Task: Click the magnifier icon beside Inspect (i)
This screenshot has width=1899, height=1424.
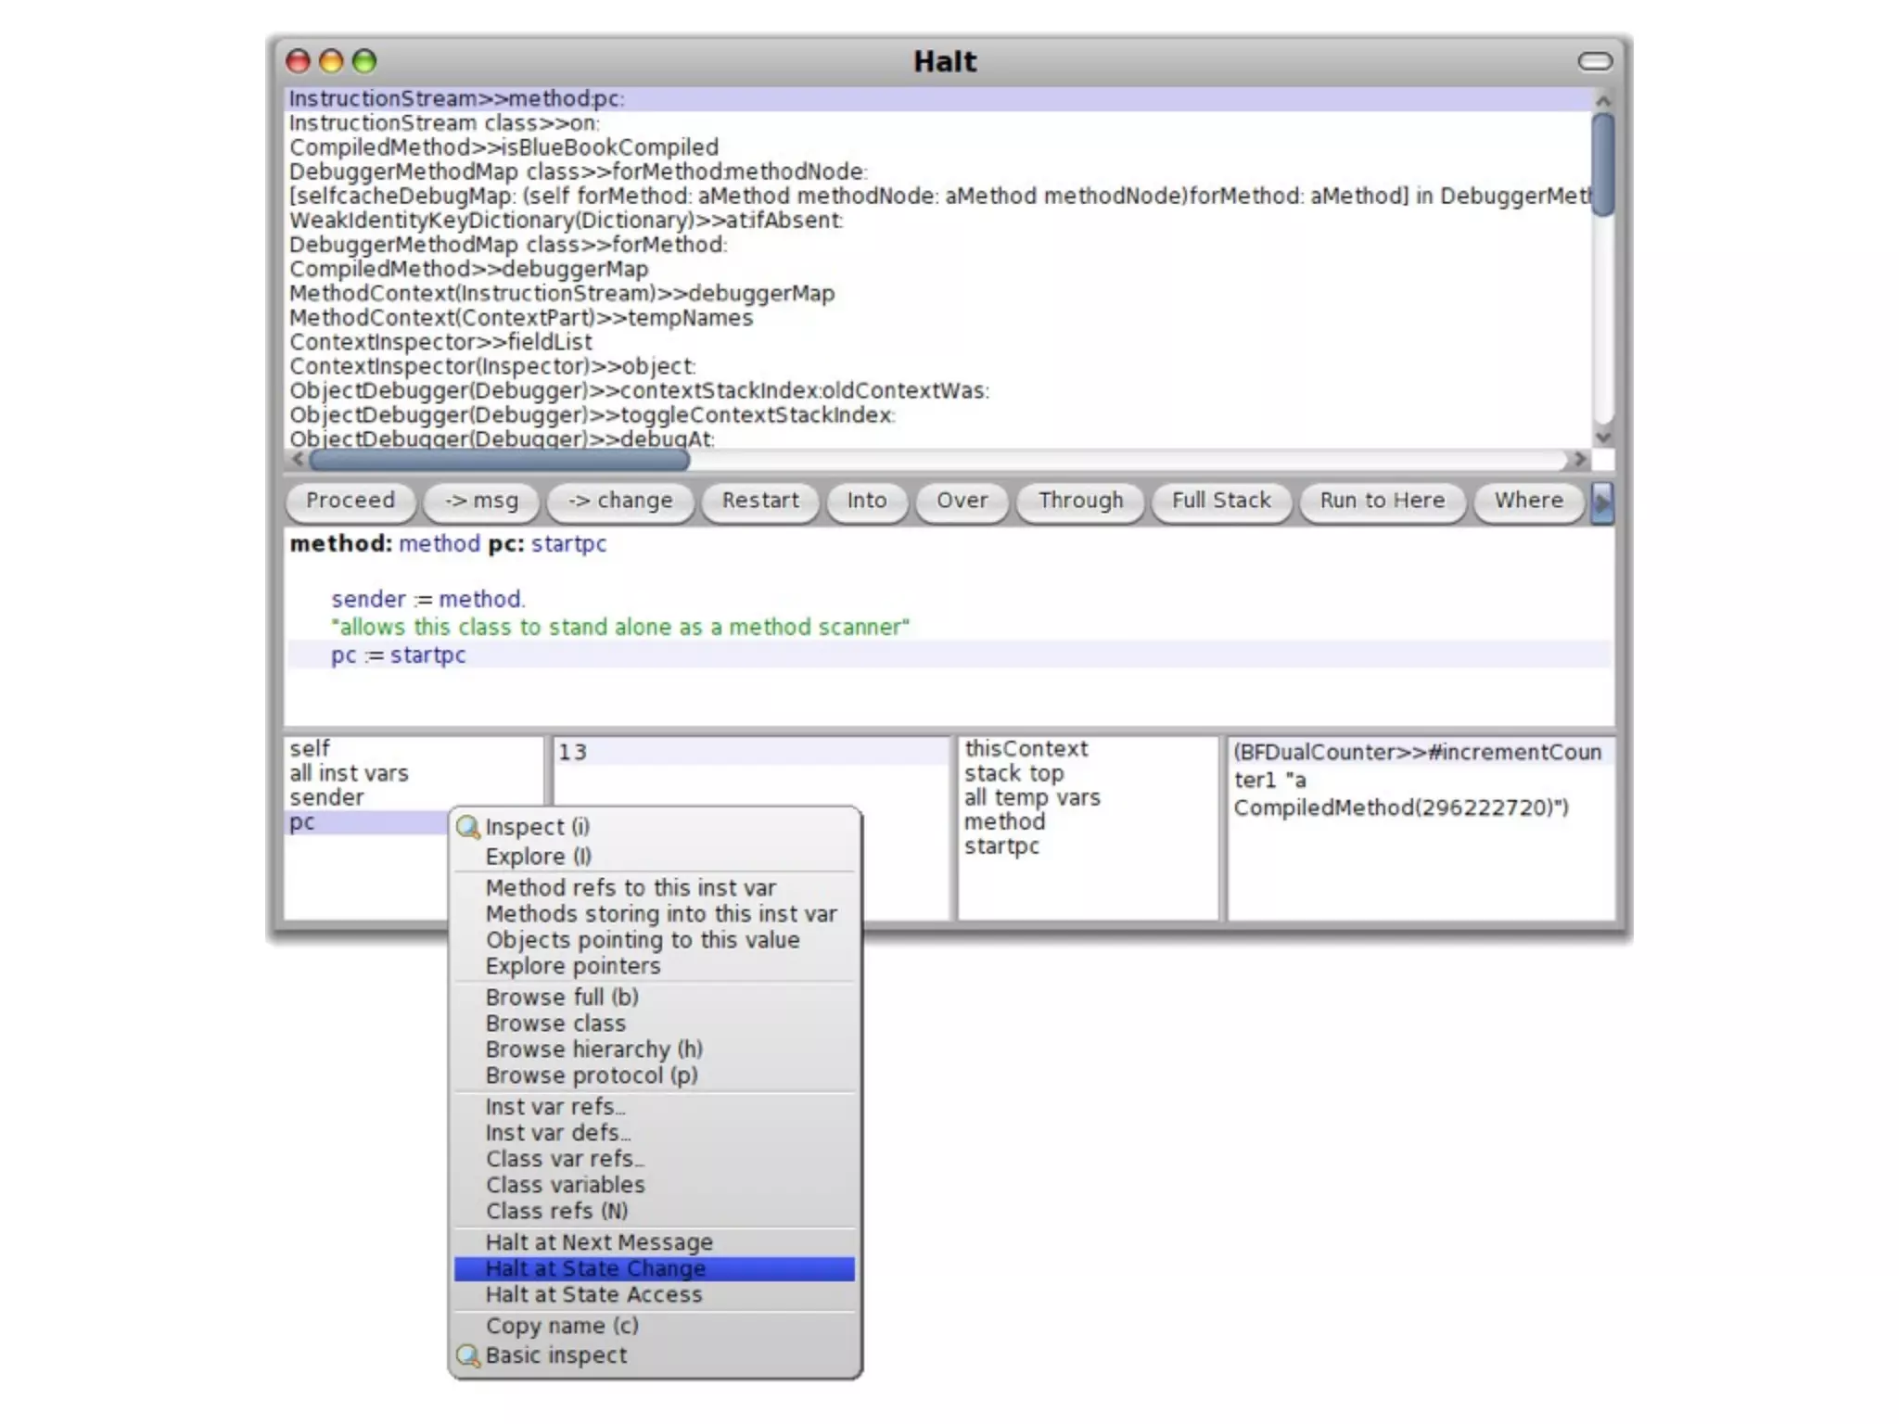Action: 468,826
